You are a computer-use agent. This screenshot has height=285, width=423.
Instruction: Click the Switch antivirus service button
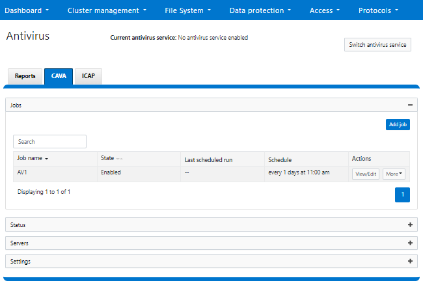click(377, 45)
